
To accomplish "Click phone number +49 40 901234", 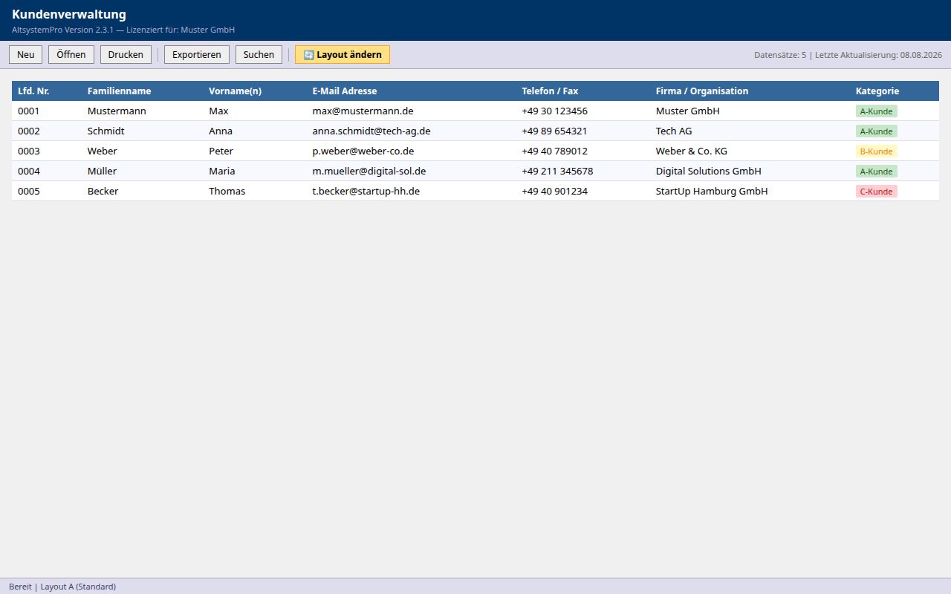I will (554, 191).
